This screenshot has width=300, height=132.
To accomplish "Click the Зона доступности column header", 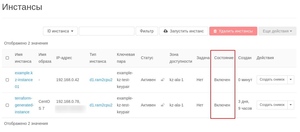I will click(181, 58).
